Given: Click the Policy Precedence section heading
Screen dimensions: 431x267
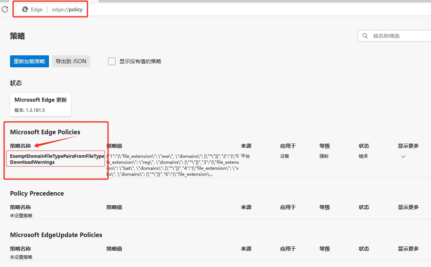Looking at the screenshot, I should click(37, 193).
